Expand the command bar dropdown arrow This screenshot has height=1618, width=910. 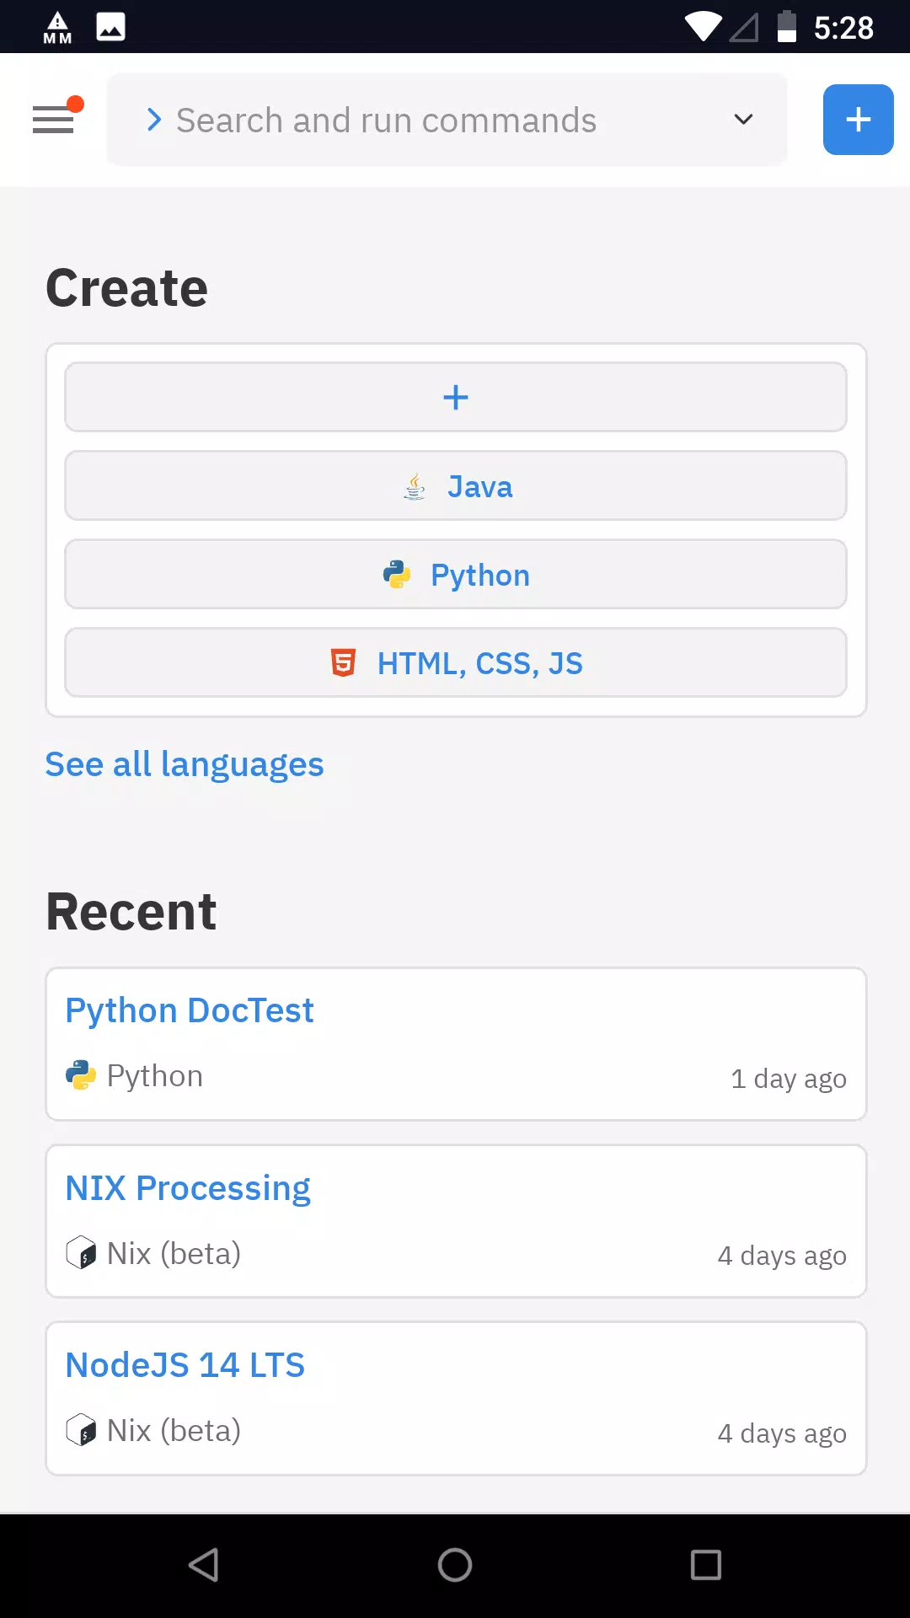pyautogui.click(x=743, y=120)
